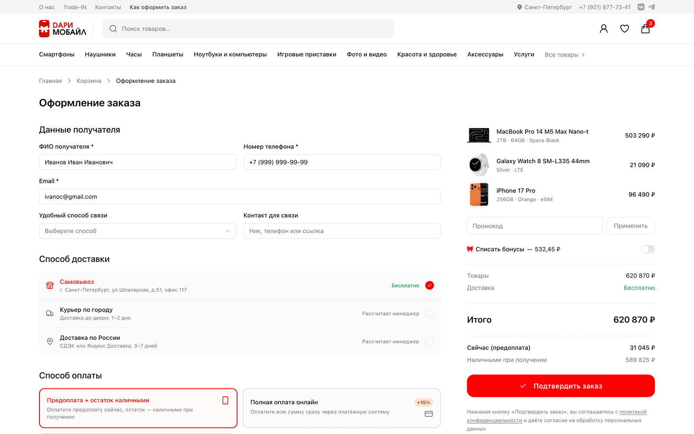Click the iPhone 17 Pro product name
Viewport: 694px width, 434px height.
point(516,191)
